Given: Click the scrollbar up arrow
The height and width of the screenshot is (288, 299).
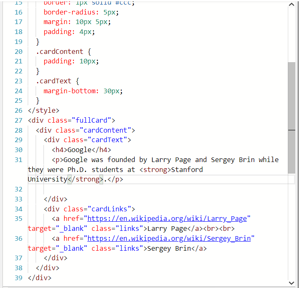Looking at the screenshot, I should coord(292,4).
